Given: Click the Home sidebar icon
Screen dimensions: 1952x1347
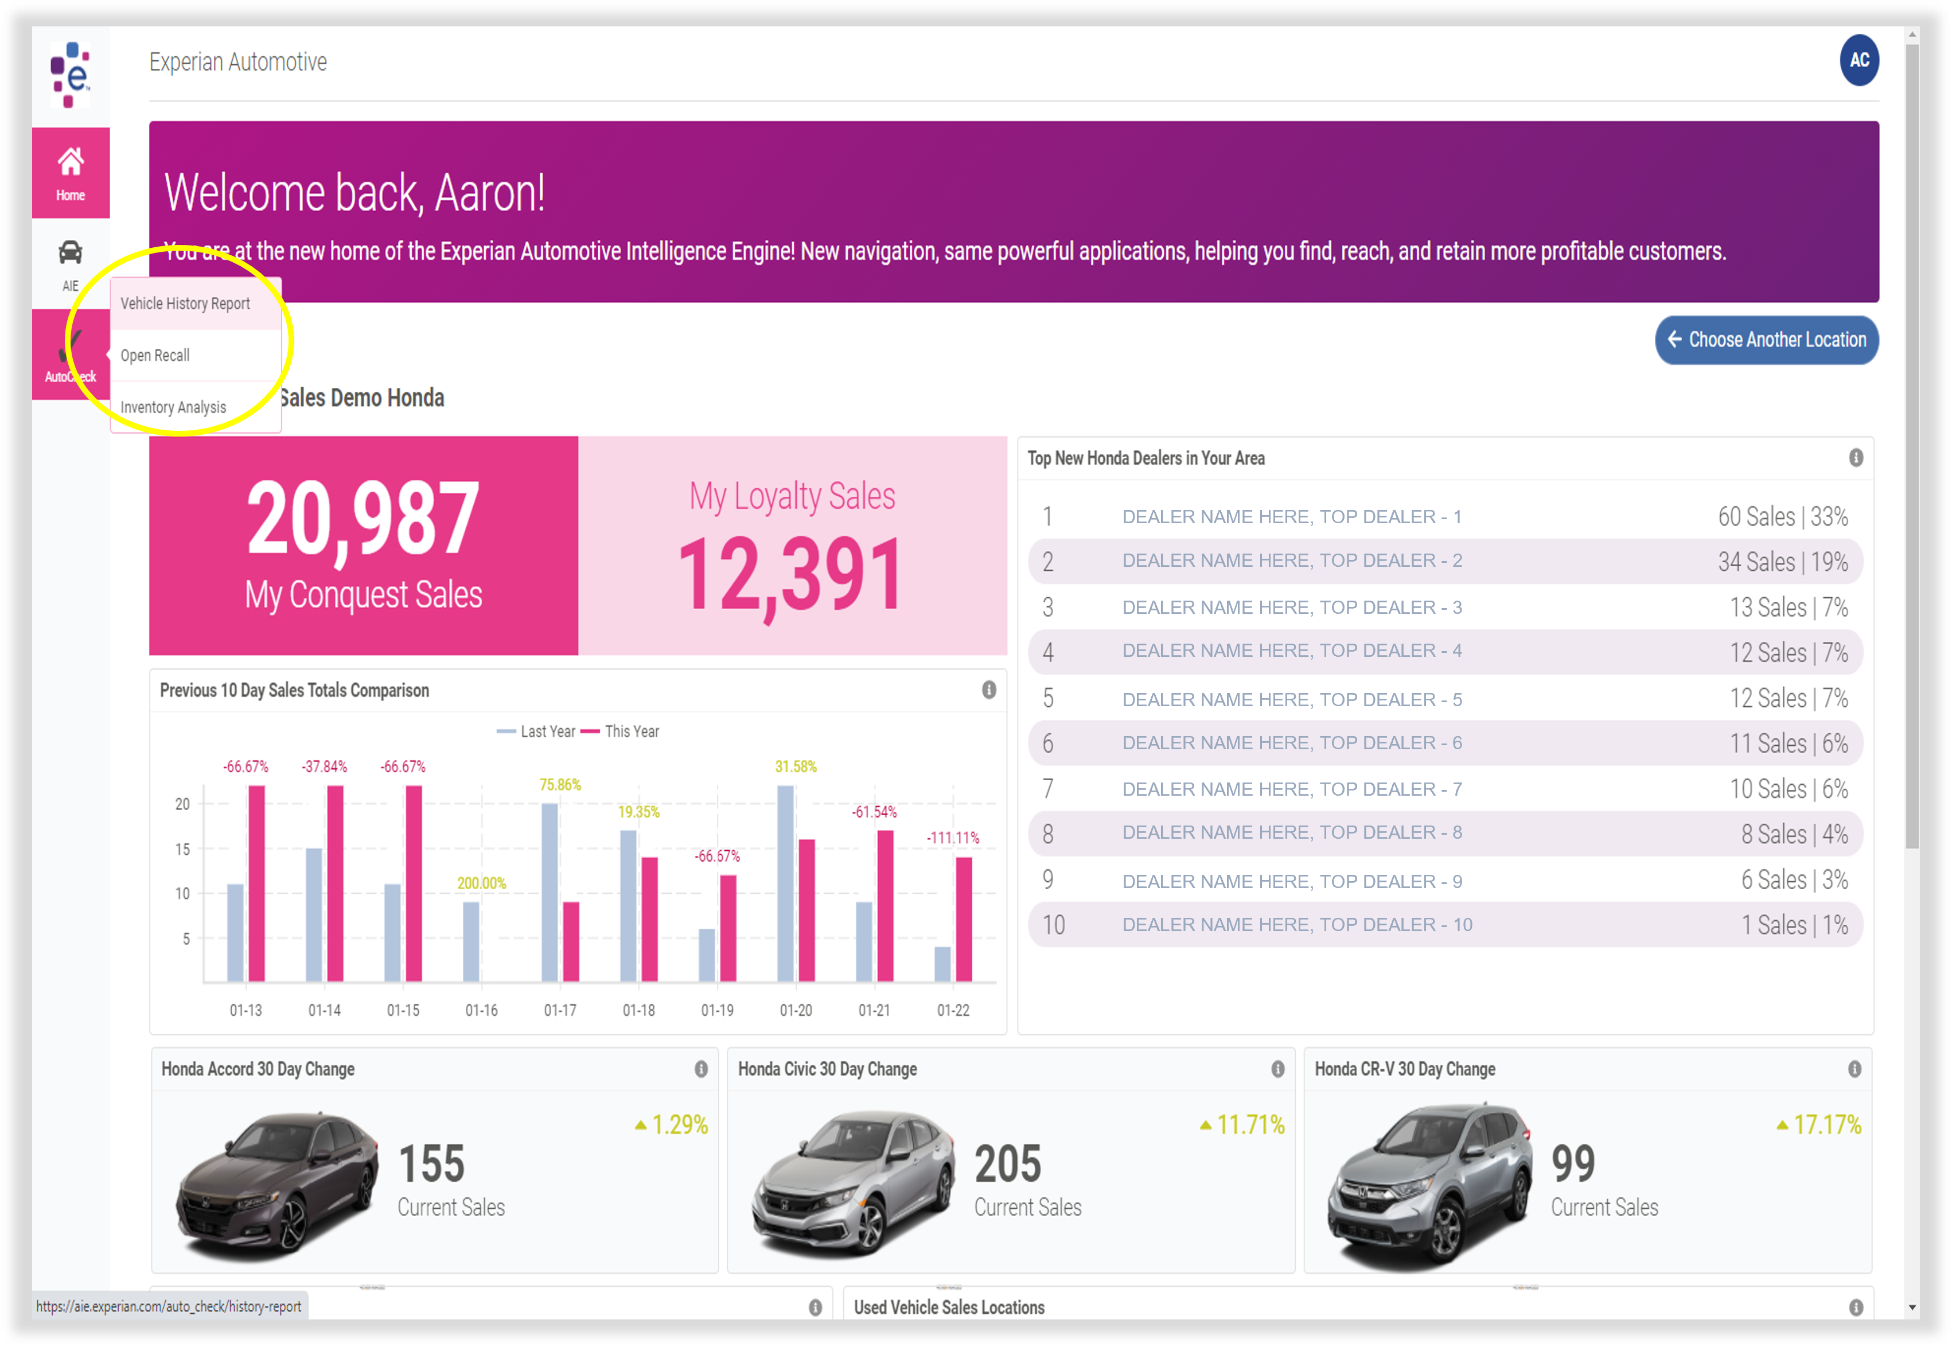Looking at the screenshot, I should [70, 172].
